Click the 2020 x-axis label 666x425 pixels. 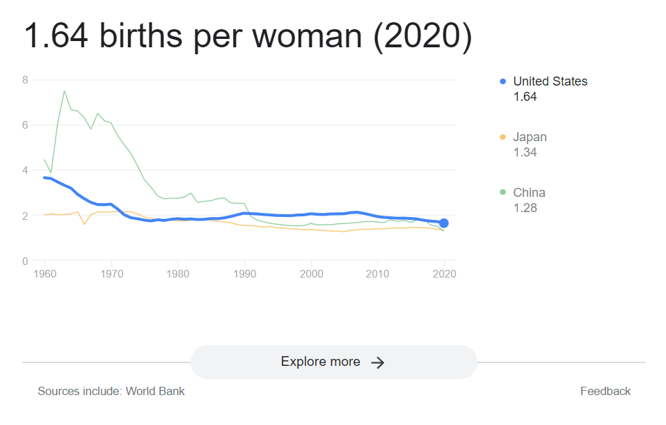tap(445, 274)
